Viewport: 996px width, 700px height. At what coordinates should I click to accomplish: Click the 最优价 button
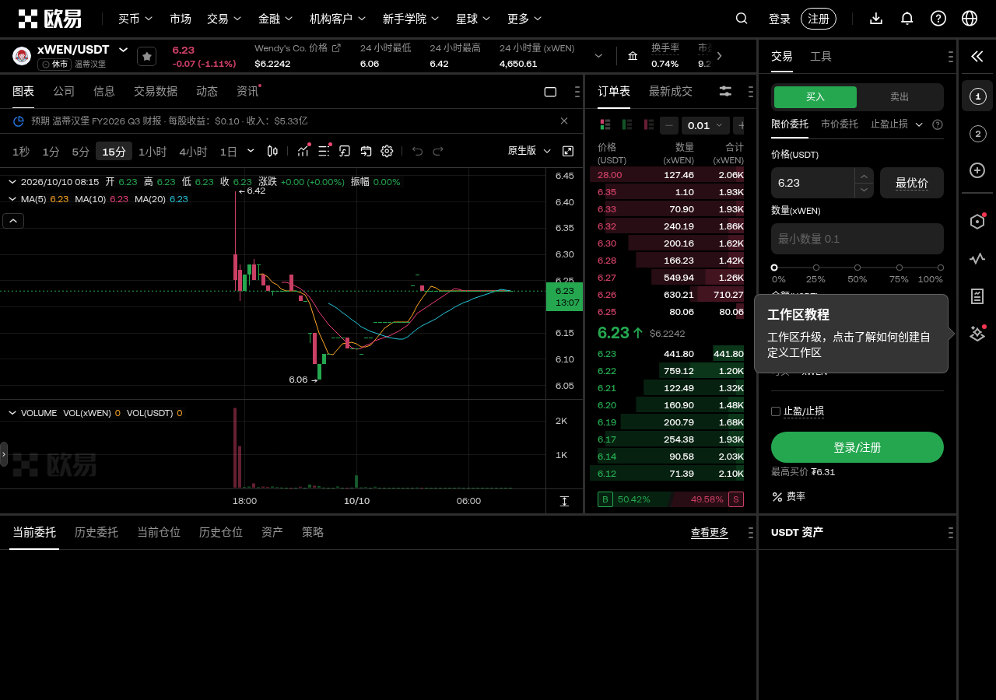coord(912,183)
